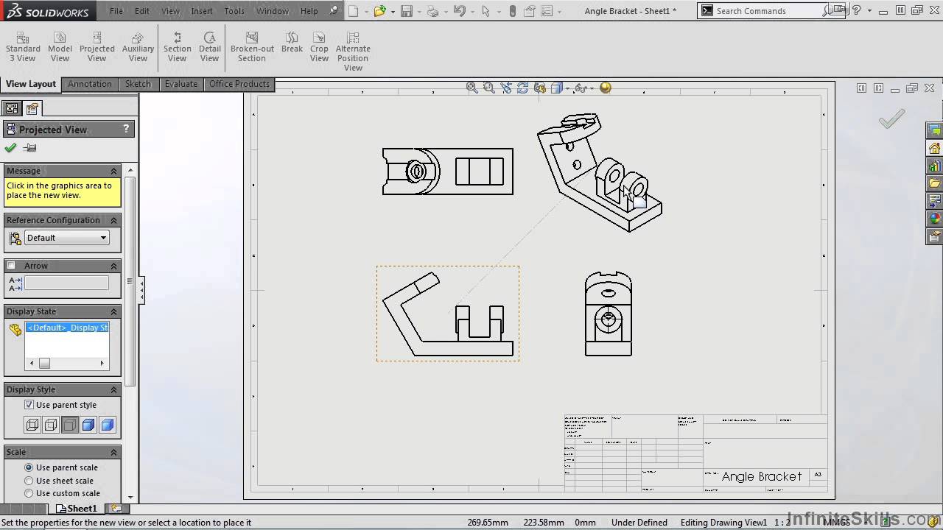Viewport: 943px width, 530px height.
Task: Collapse the Scale section
Action: (x=113, y=452)
